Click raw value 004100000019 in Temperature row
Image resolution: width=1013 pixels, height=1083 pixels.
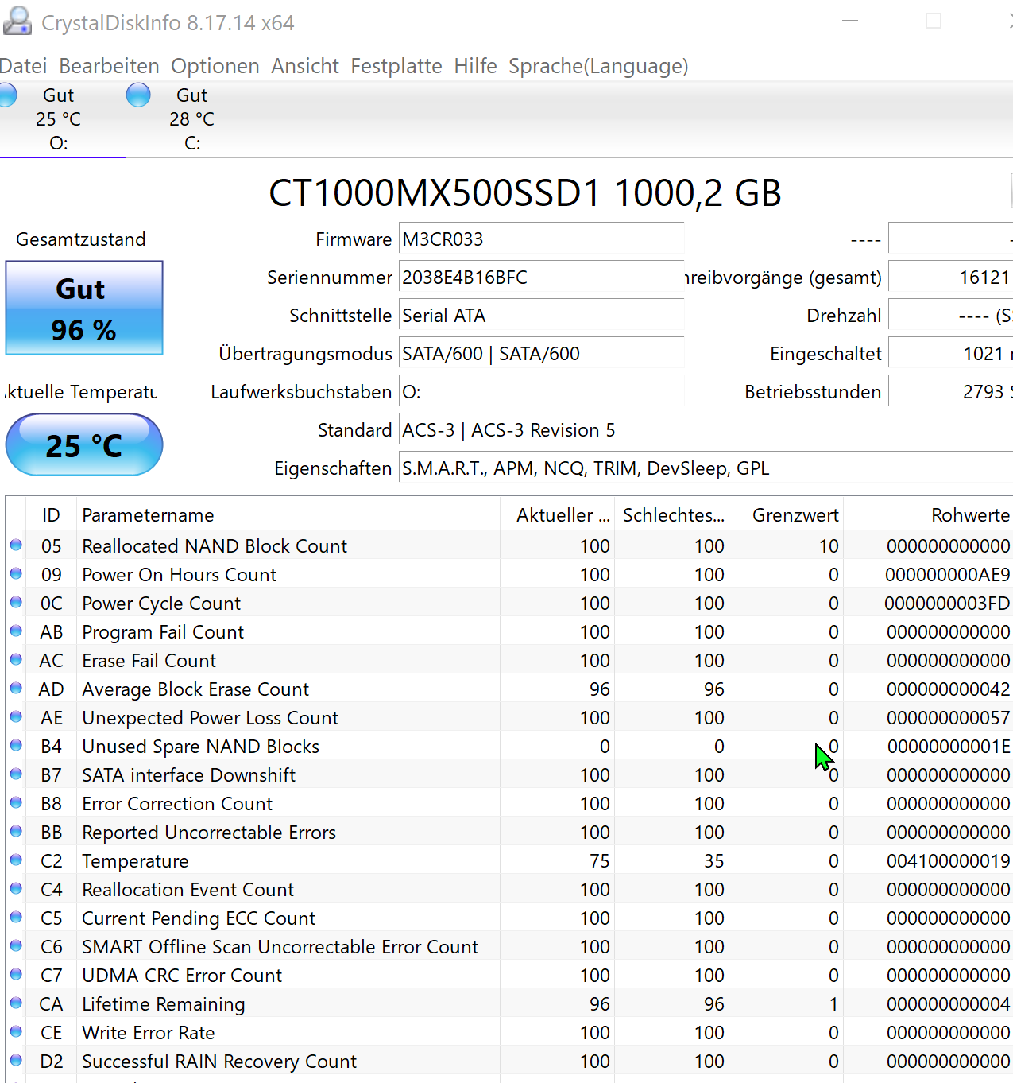click(948, 861)
